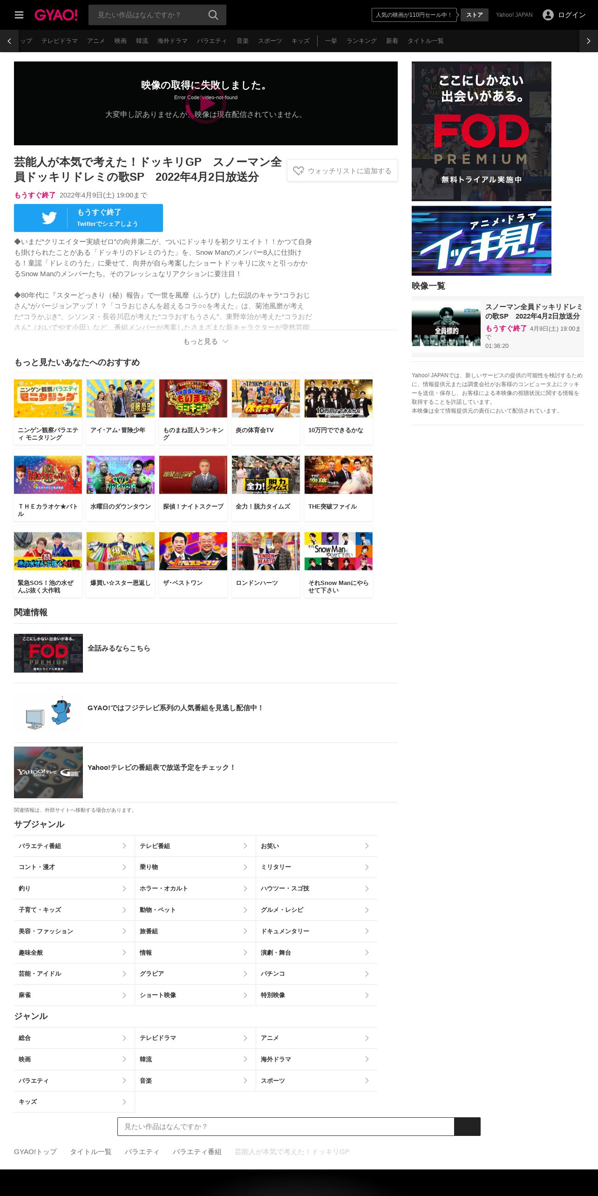Viewport: 598px width, 1196px height.
Task: Select the タイトル一覧 nav tab
Action: 425,41
